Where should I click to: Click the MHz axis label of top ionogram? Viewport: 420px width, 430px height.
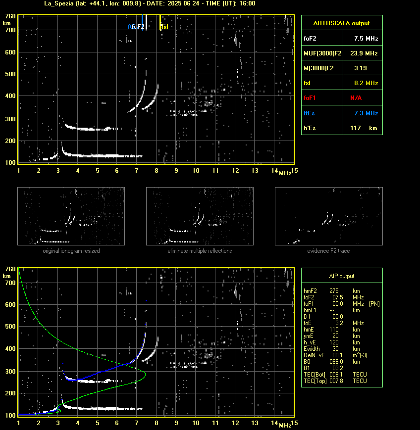pyautogui.click(x=285, y=173)
